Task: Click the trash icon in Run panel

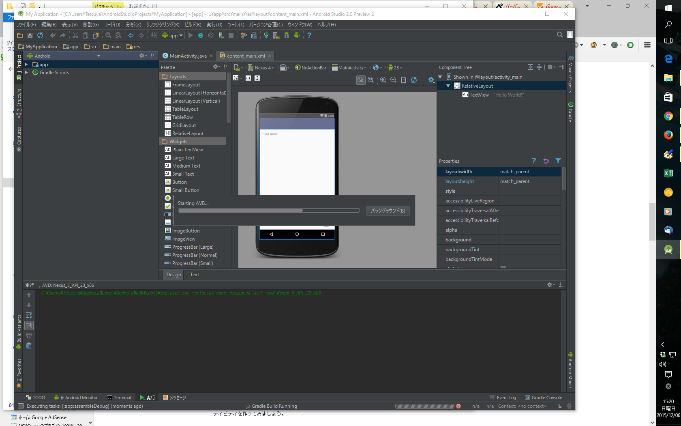Action: pyautogui.click(x=29, y=346)
